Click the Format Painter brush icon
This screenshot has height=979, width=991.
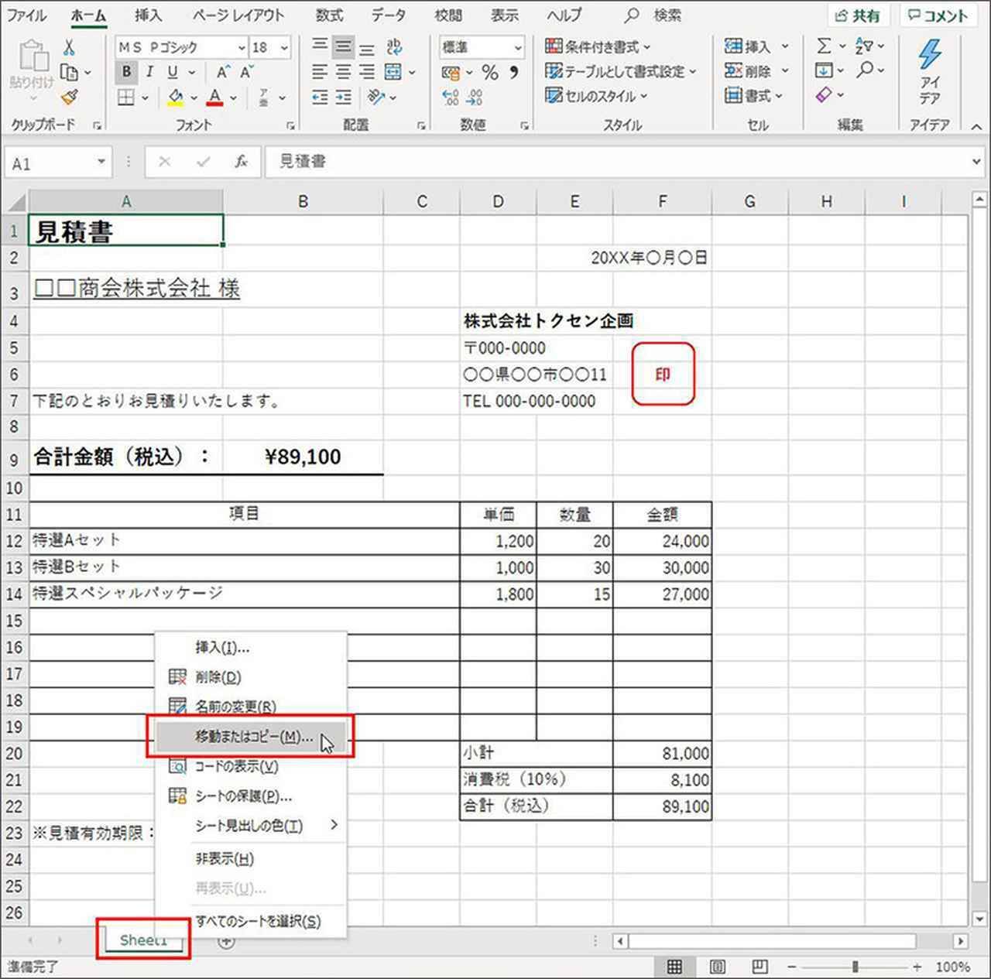(70, 97)
